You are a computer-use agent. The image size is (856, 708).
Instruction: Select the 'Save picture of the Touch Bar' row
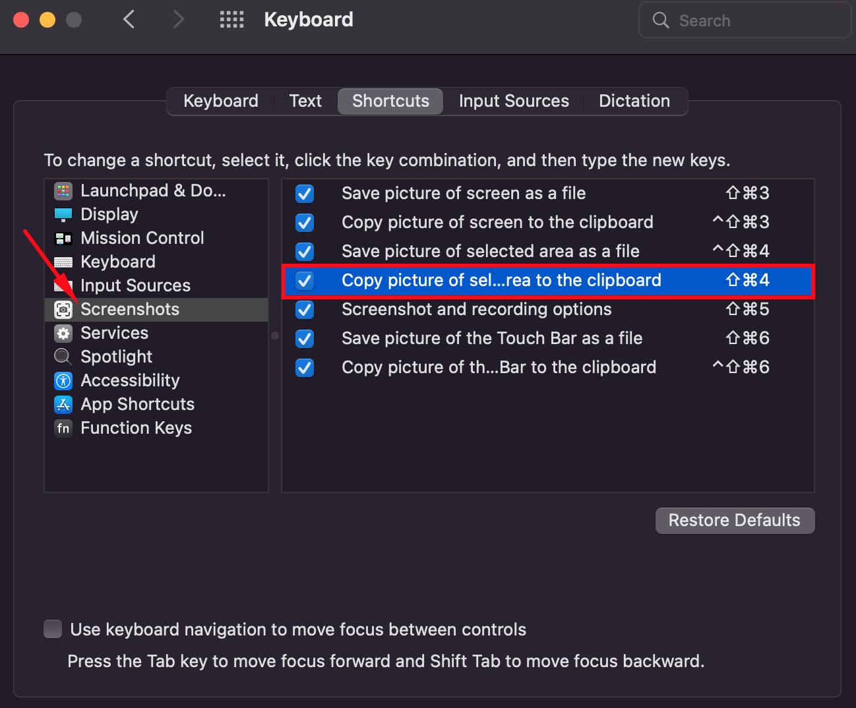click(x=491, y=338)
